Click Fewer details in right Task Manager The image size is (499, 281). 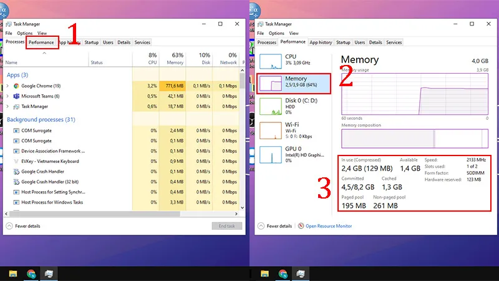coord(275,226)
